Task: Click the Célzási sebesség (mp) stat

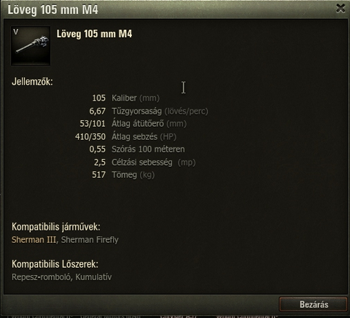Action: pyautogui.click(x=145, y=162)
